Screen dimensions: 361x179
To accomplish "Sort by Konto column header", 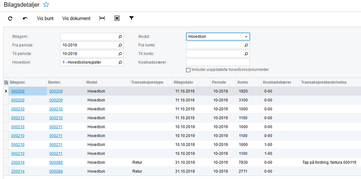I will pos(249,82).
